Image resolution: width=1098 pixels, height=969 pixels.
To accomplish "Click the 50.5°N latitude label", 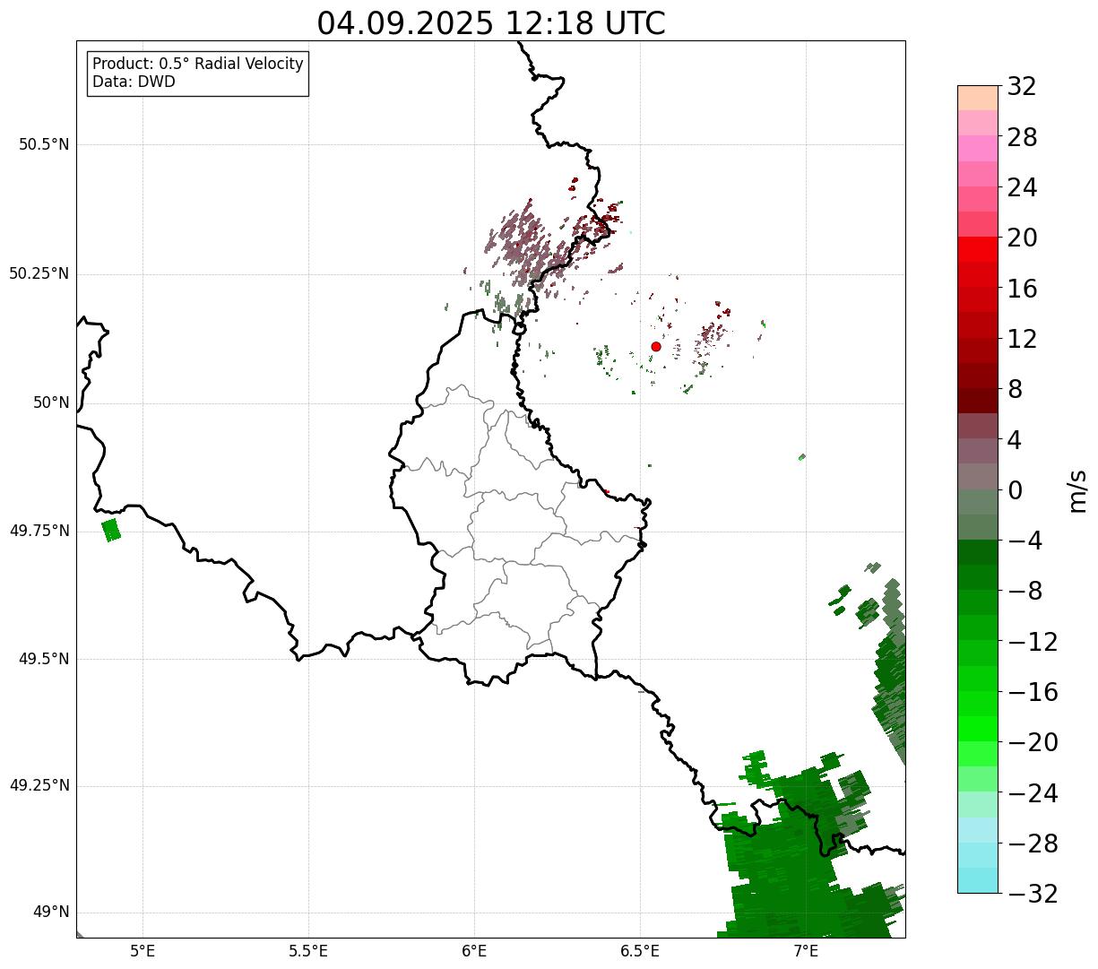I will coord(44,144).
